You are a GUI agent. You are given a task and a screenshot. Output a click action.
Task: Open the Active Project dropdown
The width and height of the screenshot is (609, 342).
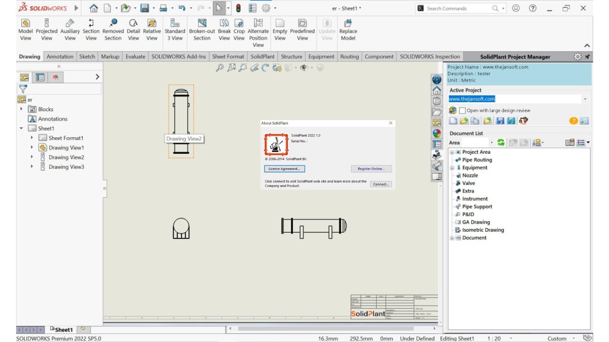point(584,99)
